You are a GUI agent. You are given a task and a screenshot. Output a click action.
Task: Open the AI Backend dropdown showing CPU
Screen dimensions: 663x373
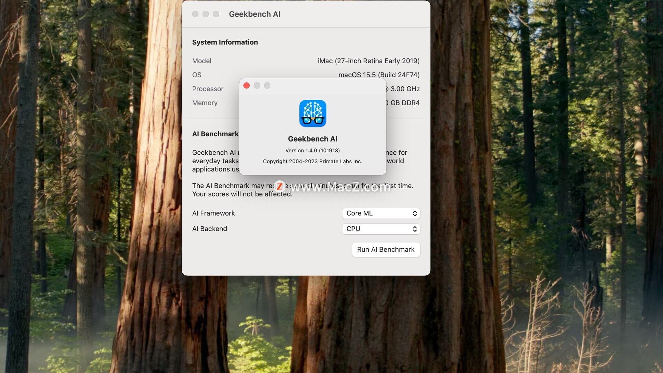(x=381, y=229)
